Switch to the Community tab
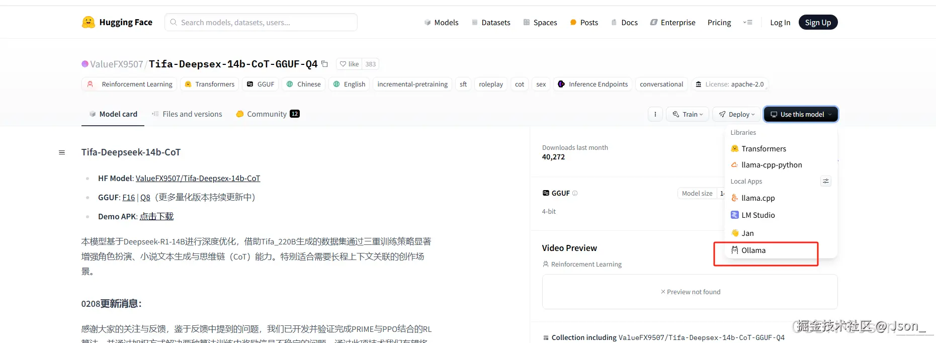The width and height of the screenshot is (936, 343). click(x=268, y=114)
